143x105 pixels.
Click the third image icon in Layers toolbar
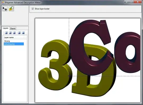tap(14, 33)
